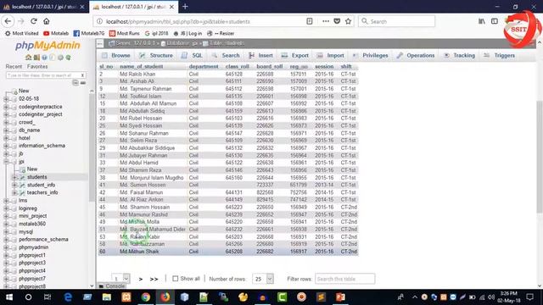Viewport: 543px width, 305px height.
Task: Open the Search tab
Action: pyautogui.click(x=226, y=55)
